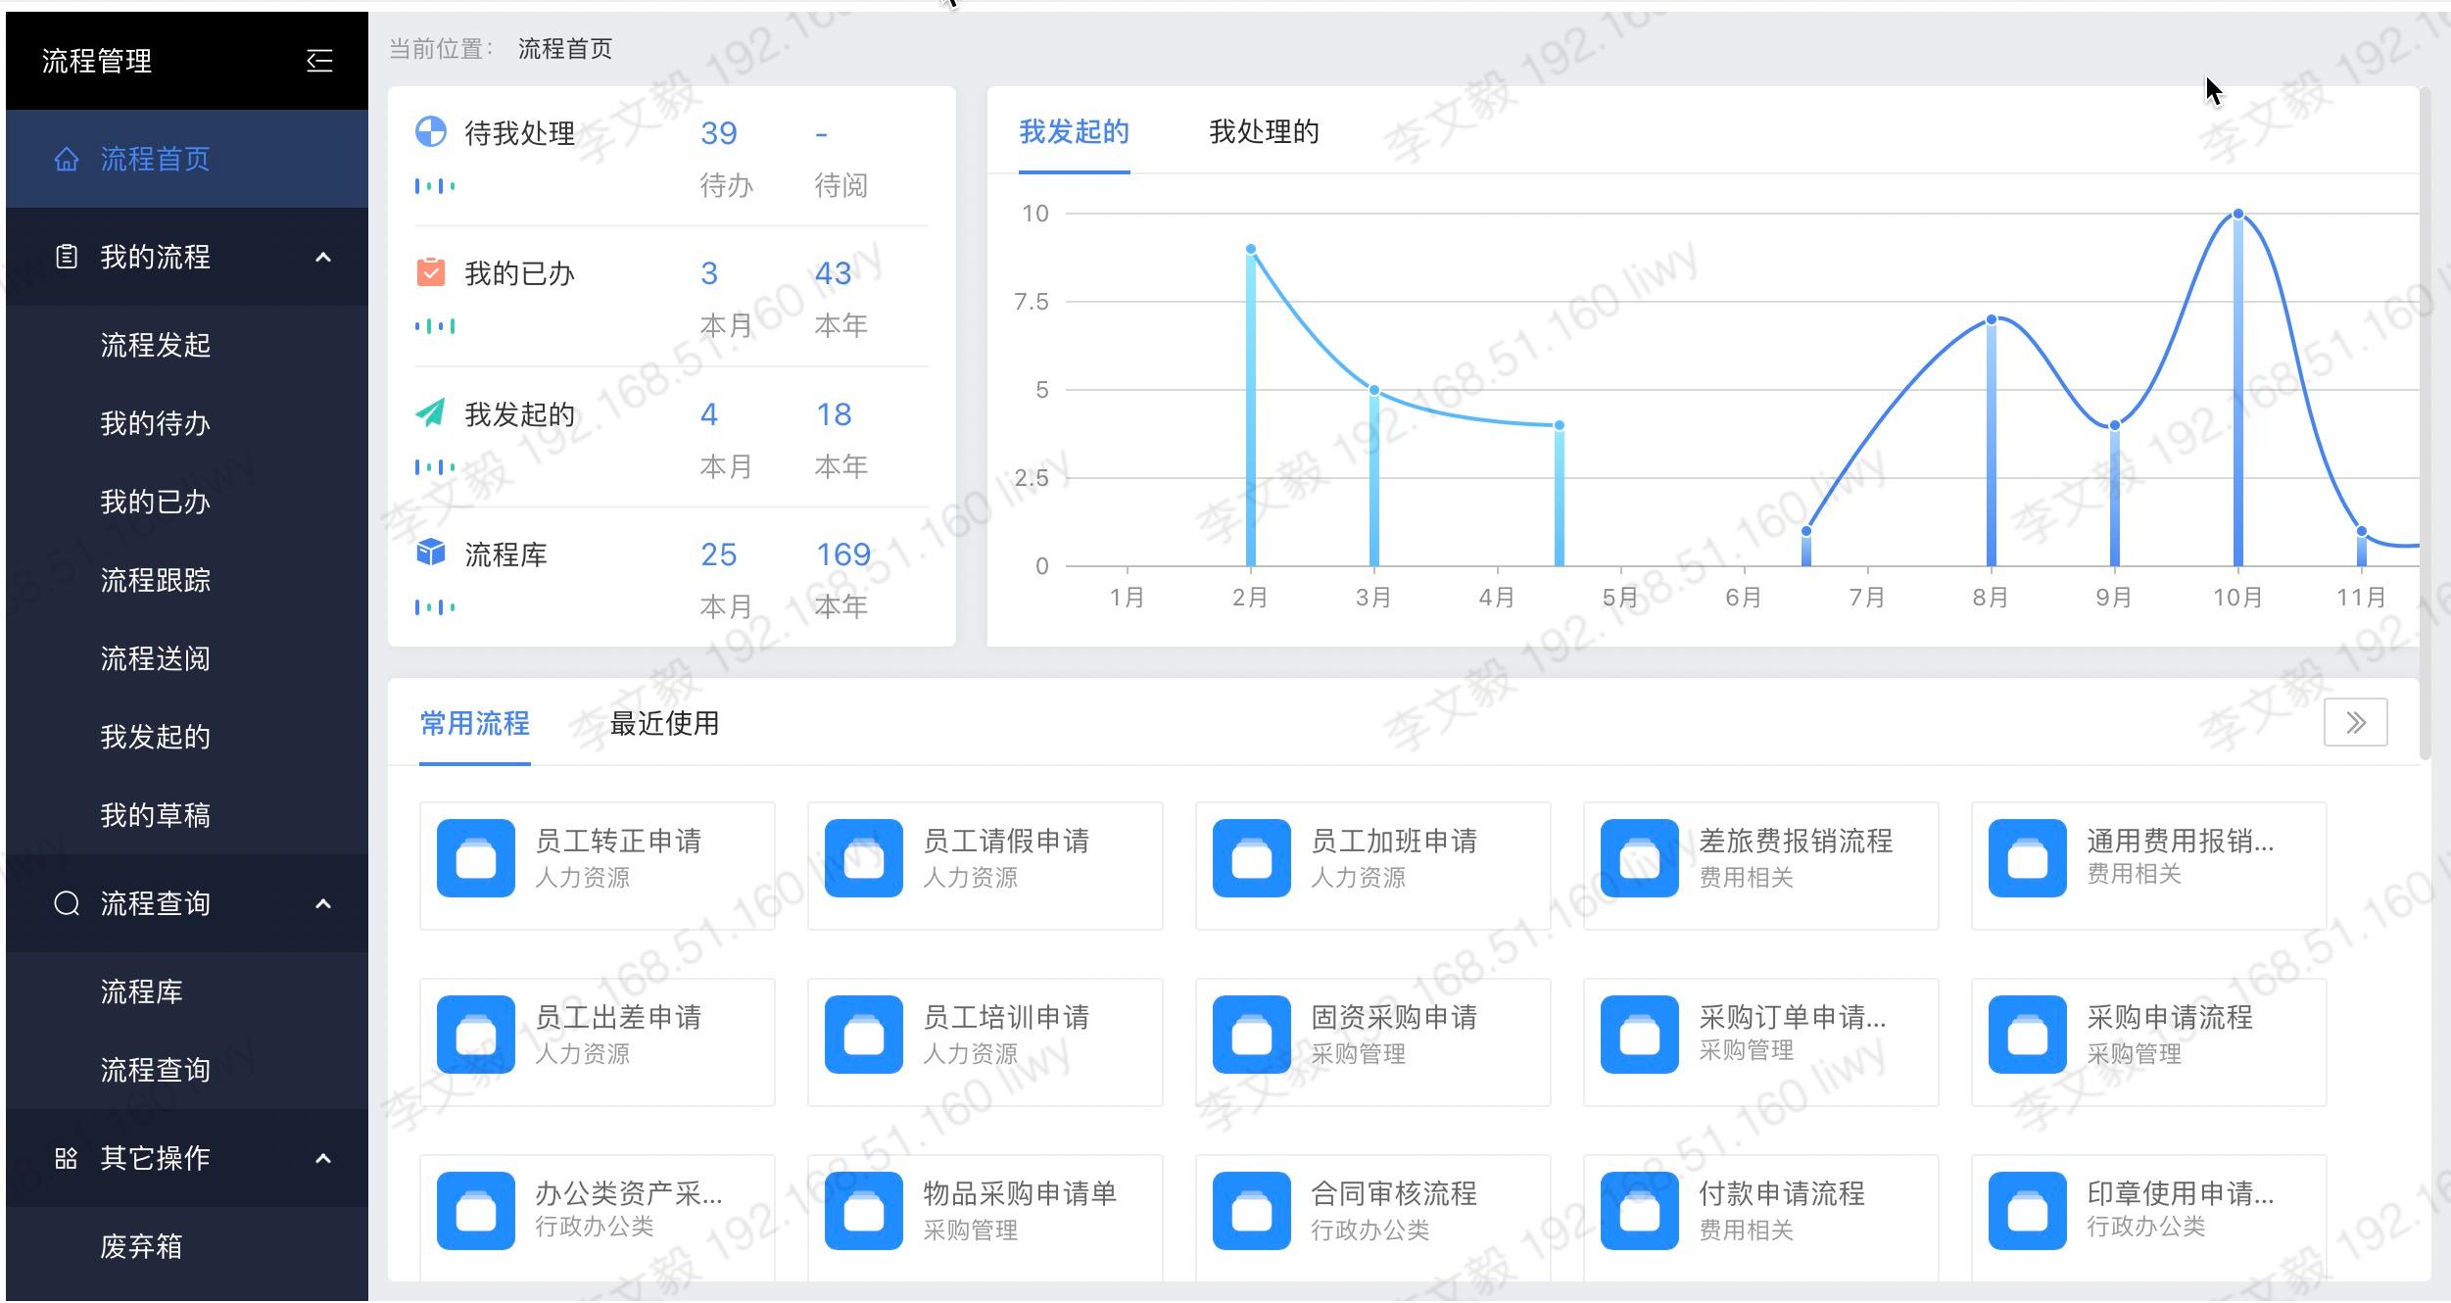Click 4 本月 count for 我发起的
Screen dimensions: 2451x1303
pyautogui.click(x=709, y=414)
